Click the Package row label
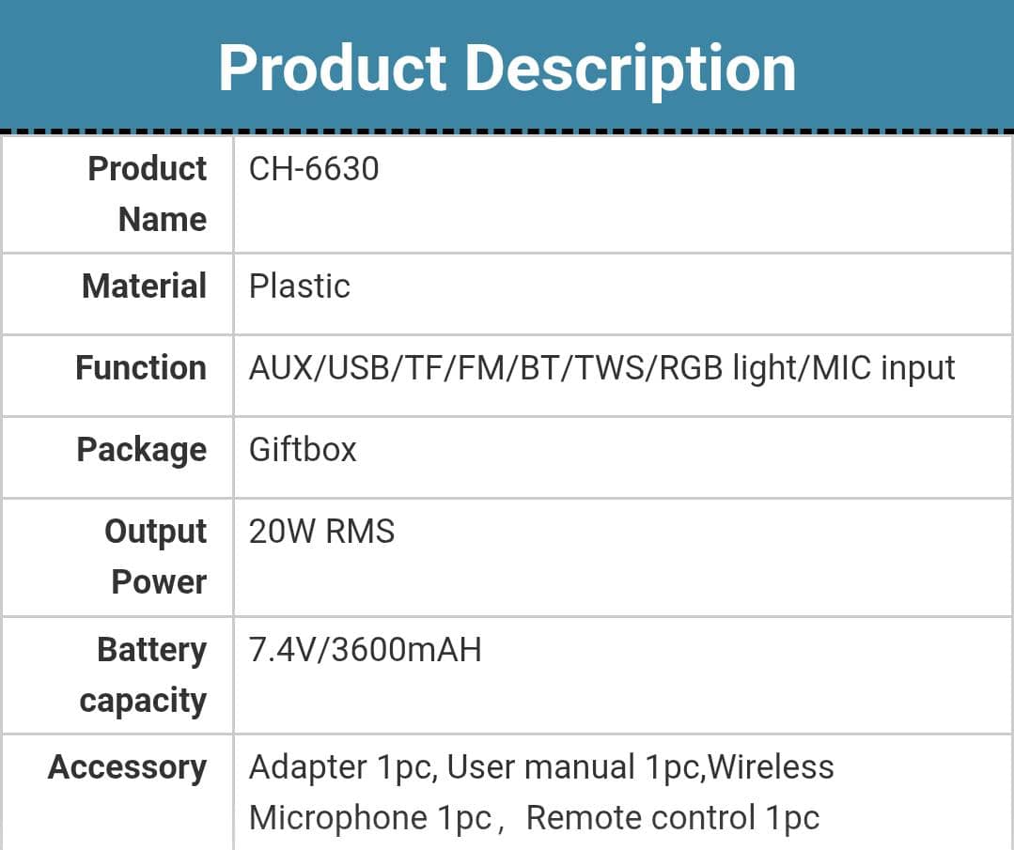The height and width of the screenshot is (850, 1014). pyautogui.click(x=141, y=450)
